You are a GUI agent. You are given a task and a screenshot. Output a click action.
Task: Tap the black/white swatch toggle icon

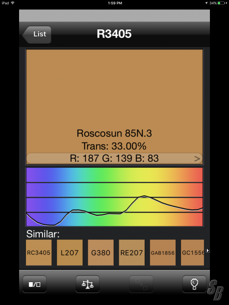coord(34,284)
